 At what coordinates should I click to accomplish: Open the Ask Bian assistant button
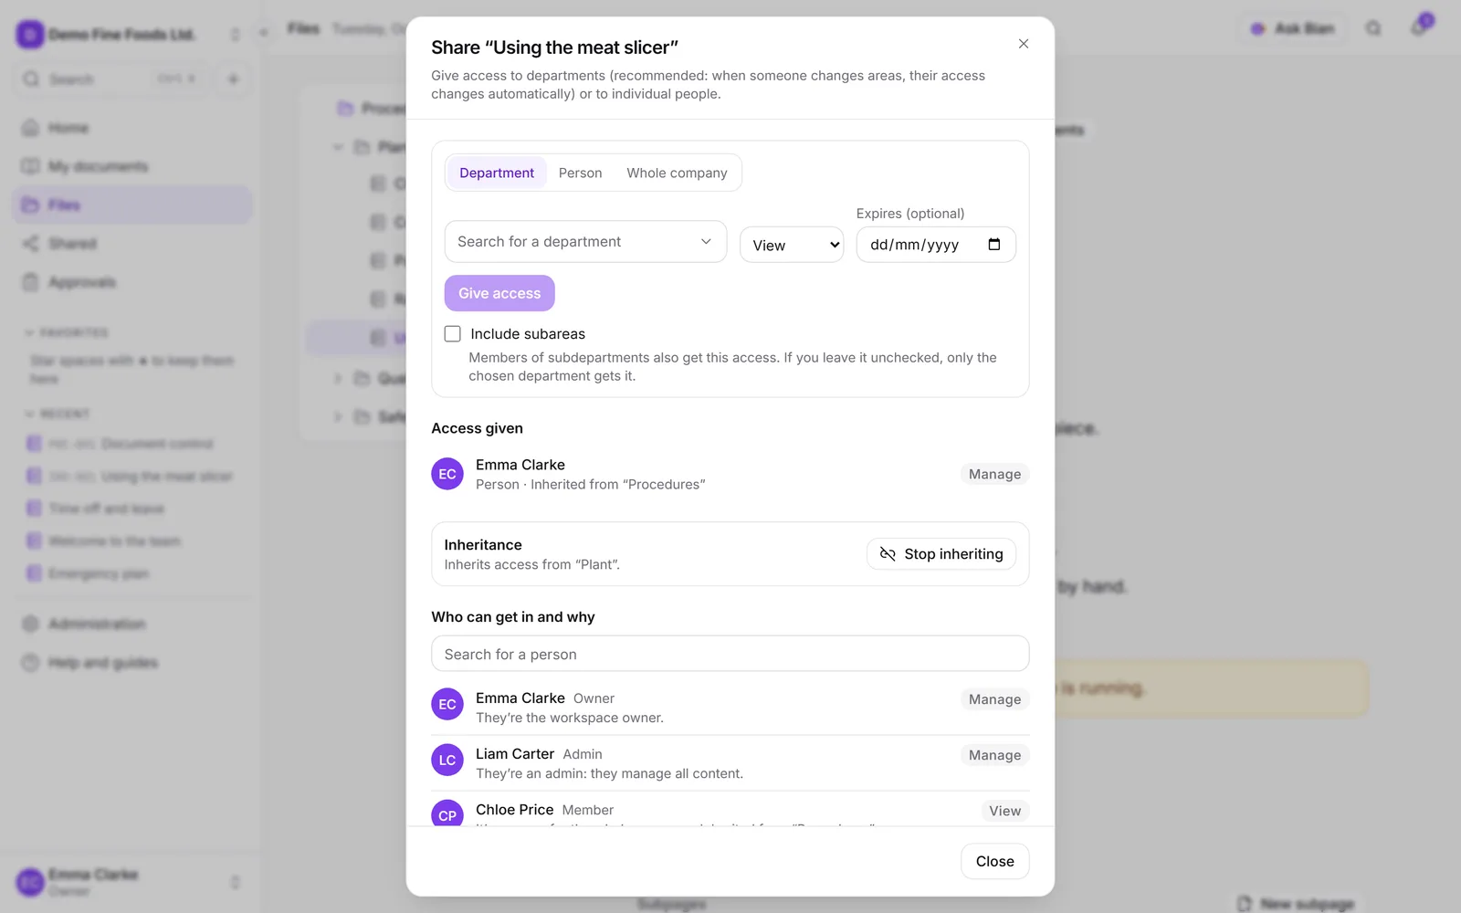point(1295,29)
